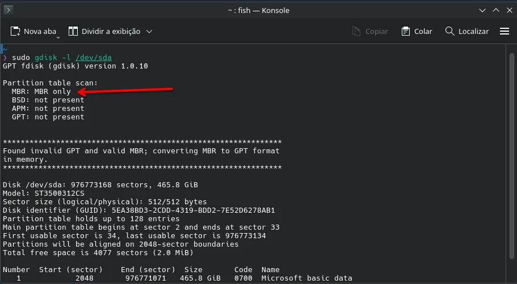This screenshot has width=517, height=284.
Task: Click the Colar paste button
Action: (x=417, y=31)
